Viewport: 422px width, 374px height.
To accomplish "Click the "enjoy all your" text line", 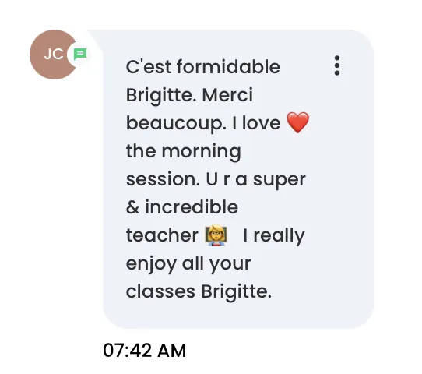I will coord(188,264).
